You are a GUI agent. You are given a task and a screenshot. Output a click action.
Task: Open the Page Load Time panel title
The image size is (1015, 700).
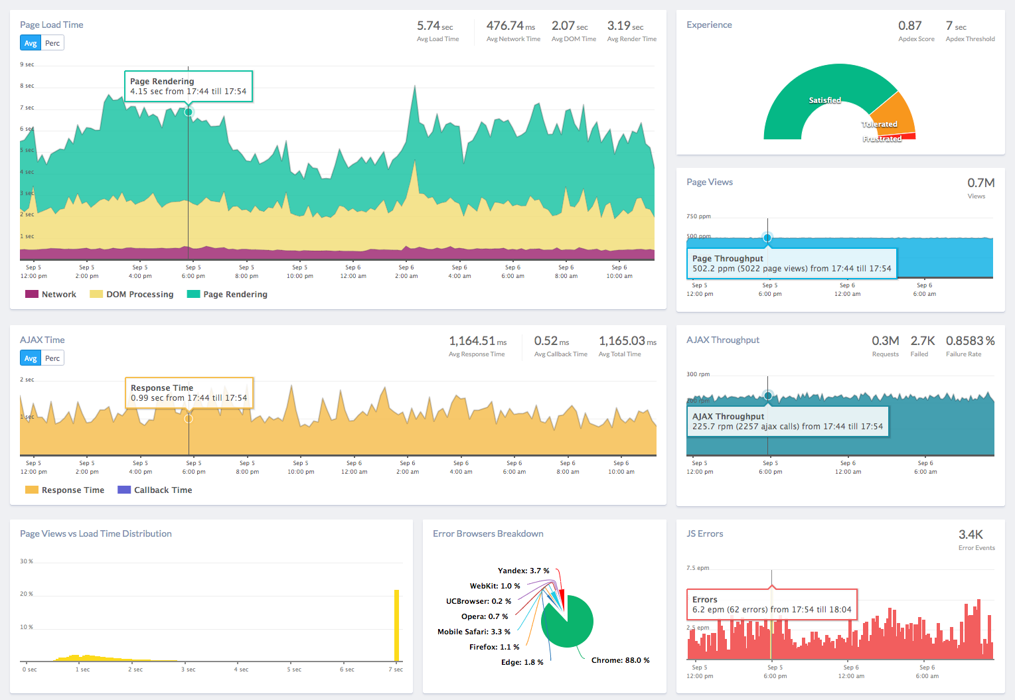tap(52, 25)
